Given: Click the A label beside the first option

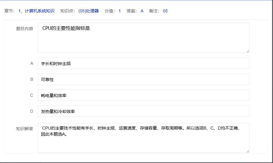Looking at the screenshot, I should tap(31, 64).
